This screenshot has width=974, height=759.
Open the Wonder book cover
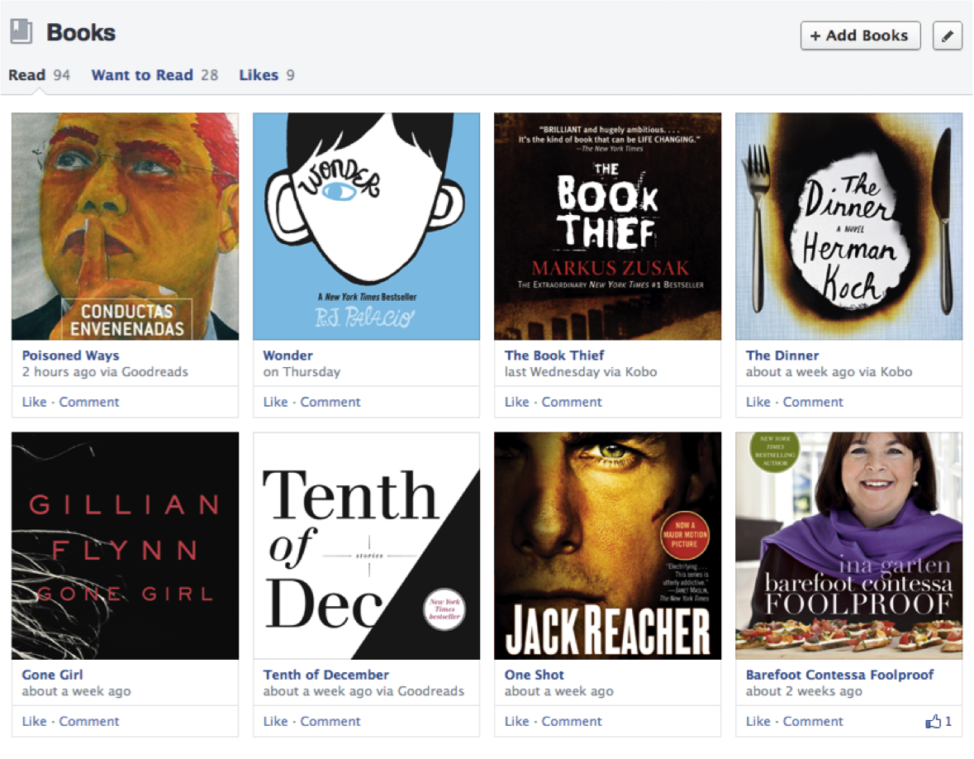366,226
